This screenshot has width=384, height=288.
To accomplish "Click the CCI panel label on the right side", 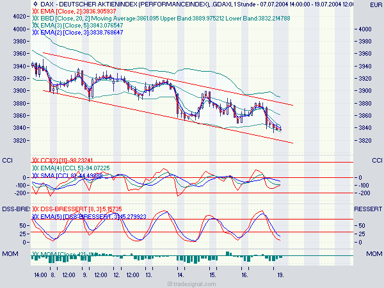I will pyautogui.click(x=377, y=161).
